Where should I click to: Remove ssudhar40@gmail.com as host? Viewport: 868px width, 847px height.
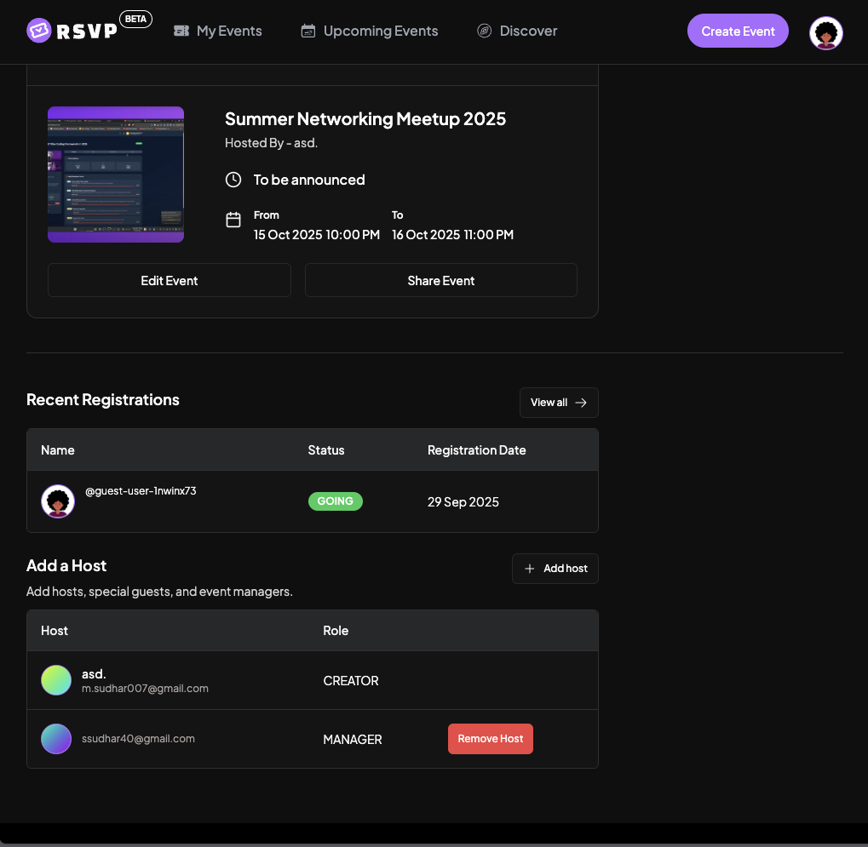pyautogui.click(x=490, y=738)
